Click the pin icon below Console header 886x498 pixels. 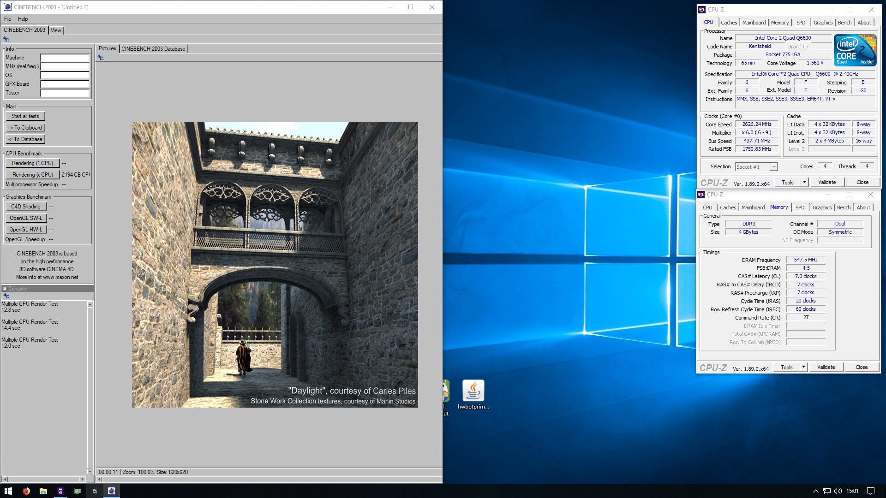(6, 296)
